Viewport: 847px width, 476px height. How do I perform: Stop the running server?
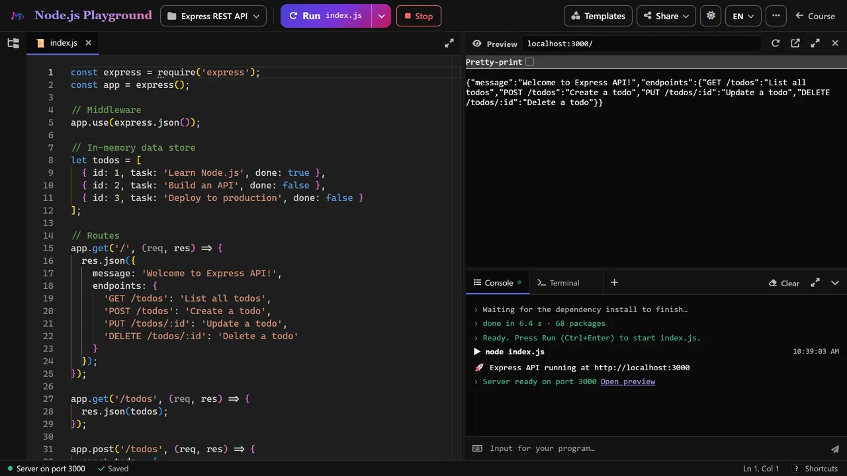(418, 16)
